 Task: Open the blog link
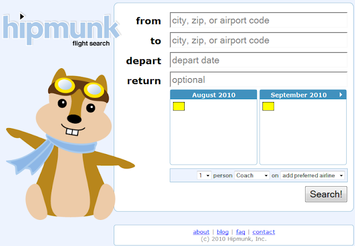click(222, 232)
